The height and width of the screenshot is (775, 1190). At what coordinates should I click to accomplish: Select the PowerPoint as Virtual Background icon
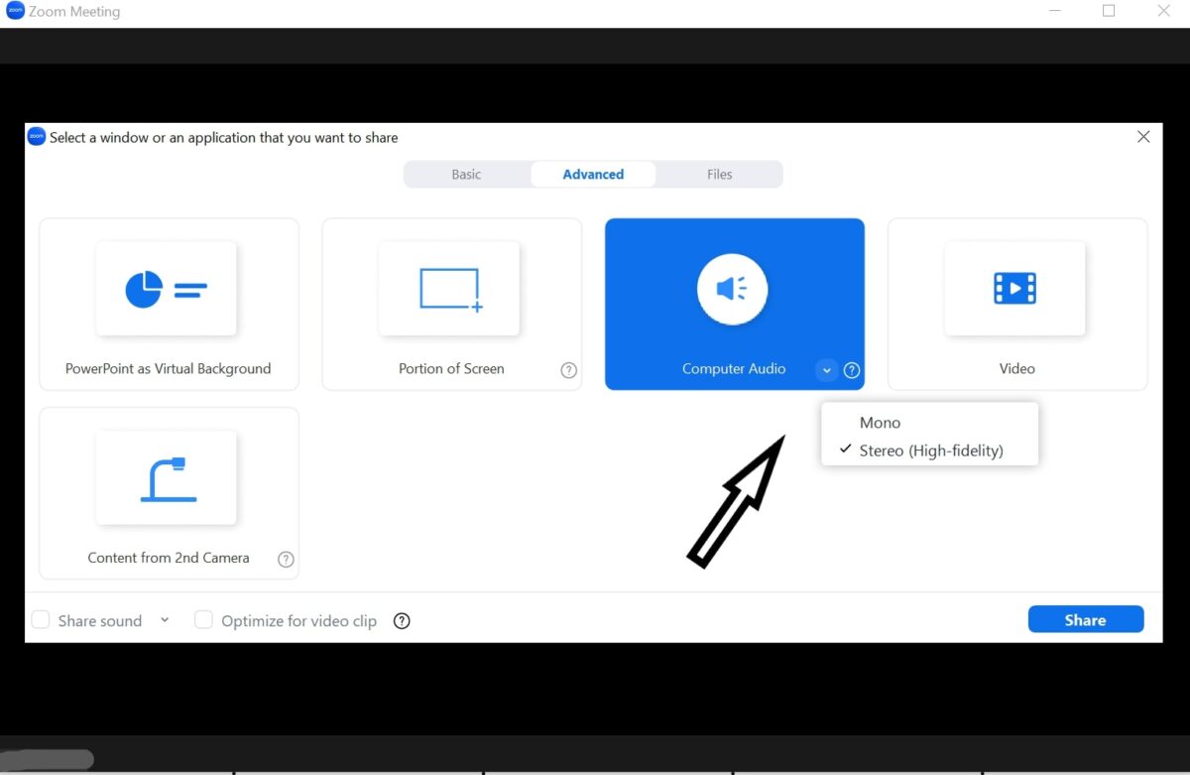tap(167, 289)
